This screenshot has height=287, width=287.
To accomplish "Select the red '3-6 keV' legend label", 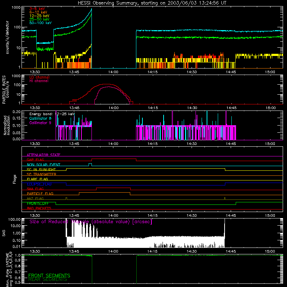I will tap(37, 9).
